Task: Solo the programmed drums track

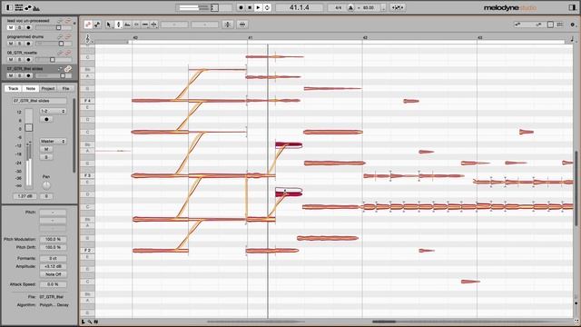Action: [x=20, y=44]
